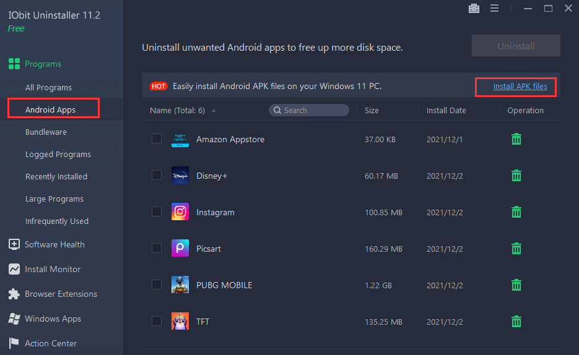Open the hamburger options menu

click(494, 8)
